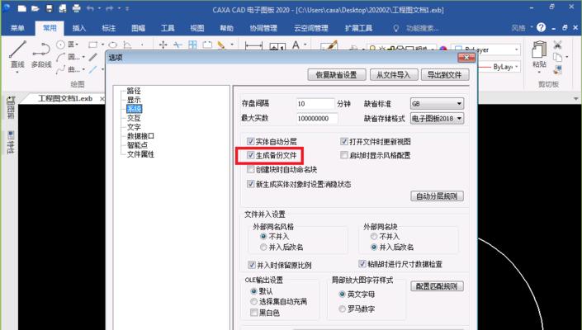Open the 缺省标准 GB dropdown
The width and height of the screenshot is (582, 330).
click(437, 103)
